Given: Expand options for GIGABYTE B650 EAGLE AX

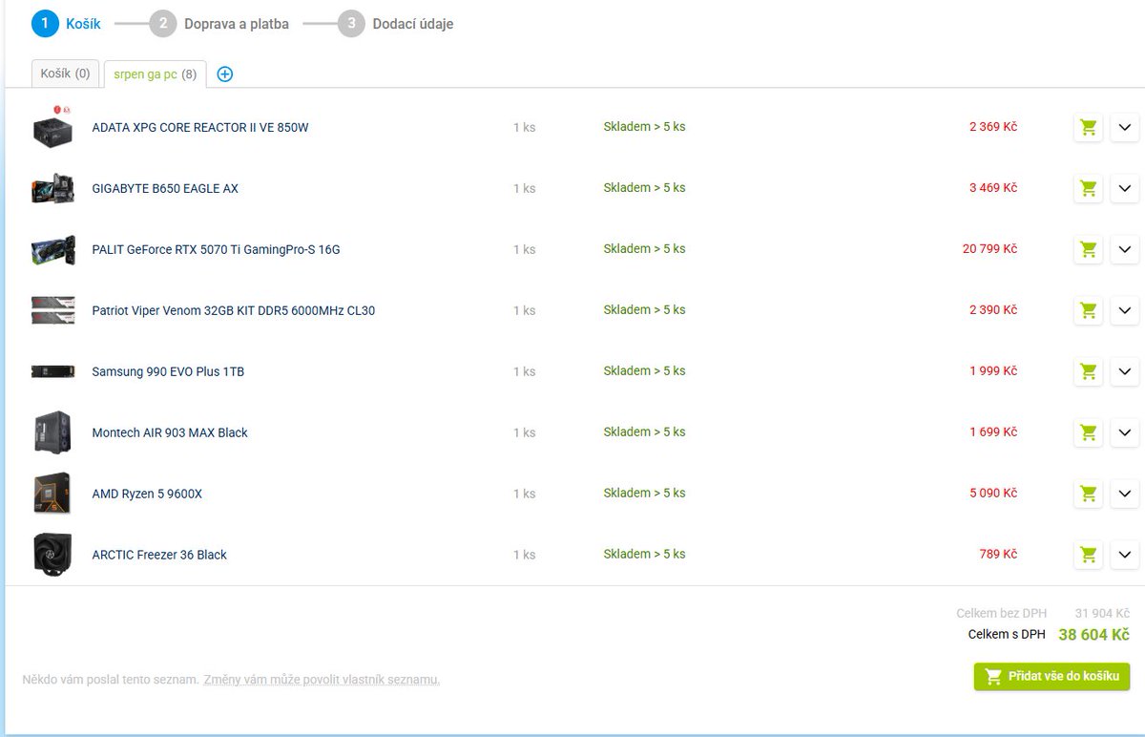Looking at the screenshot, I should [1125, 188].
